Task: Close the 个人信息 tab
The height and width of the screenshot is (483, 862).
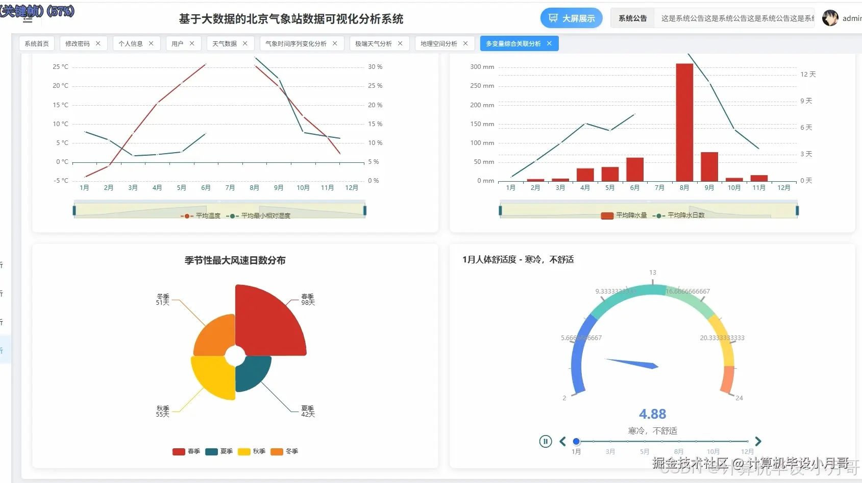Action: coord(151,43)
